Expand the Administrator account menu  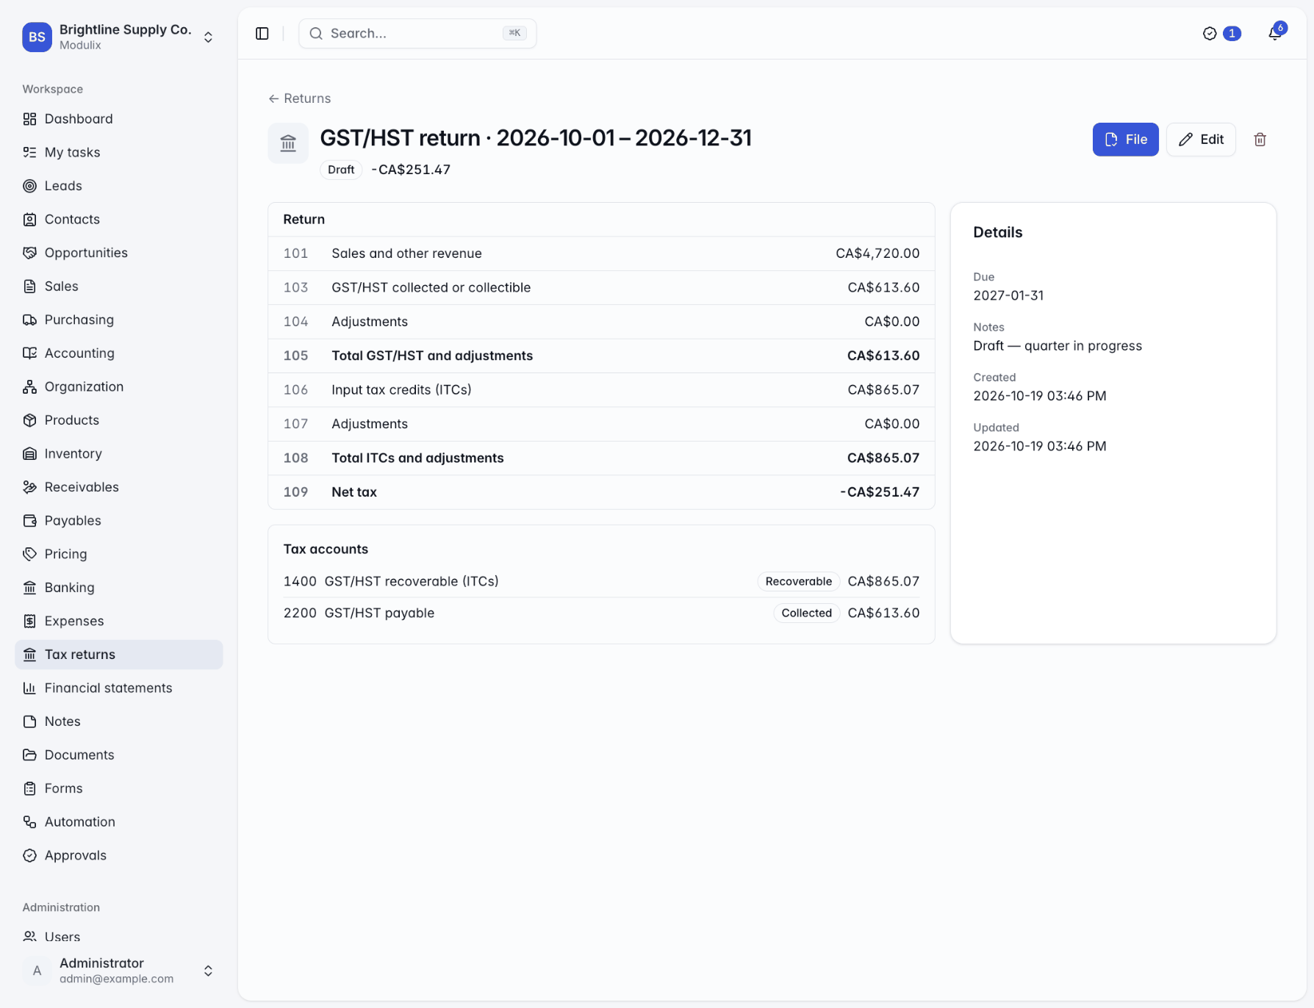[118, 971]
